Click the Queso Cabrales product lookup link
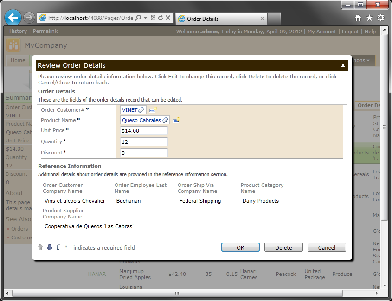Screen dimensions: 392x301 click(141, 120)
